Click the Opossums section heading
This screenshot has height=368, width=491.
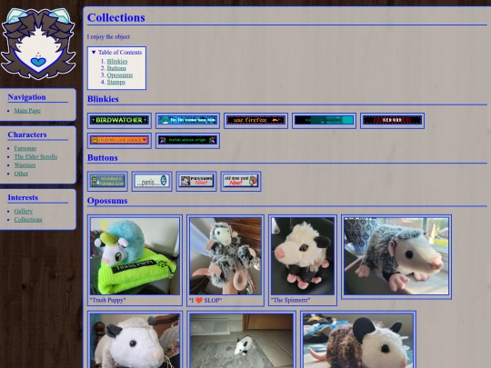tap(107, 201)
